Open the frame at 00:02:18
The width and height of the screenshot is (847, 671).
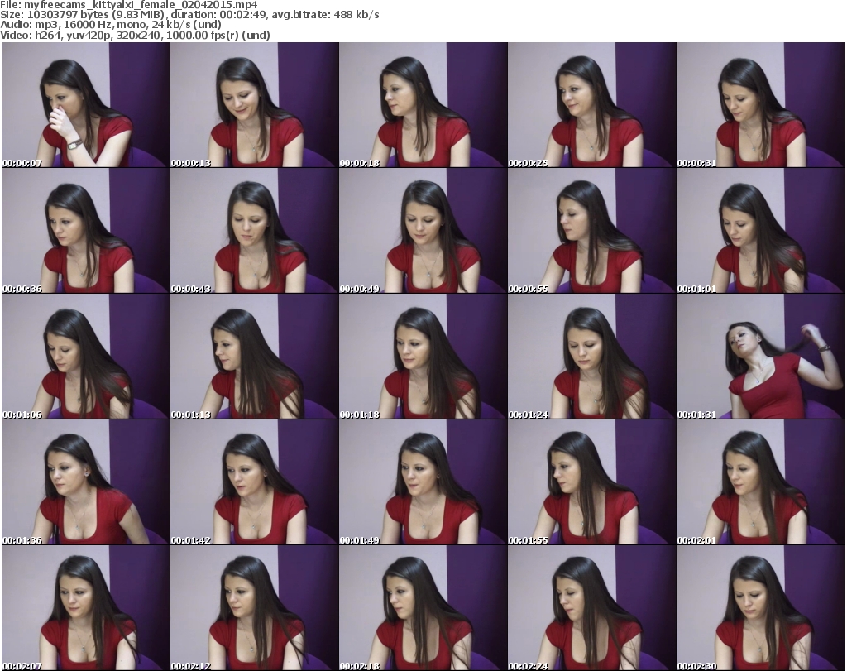pyautogui.click(x=423, y=609)
